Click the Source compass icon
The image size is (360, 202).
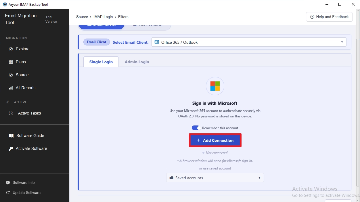11,75
